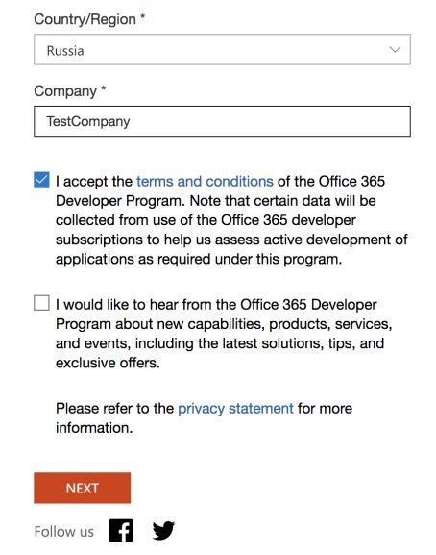The height and width of the screenshot is (555, 436).
Task: Click the selected value Russia text
Action: click(x=65, y=51)
